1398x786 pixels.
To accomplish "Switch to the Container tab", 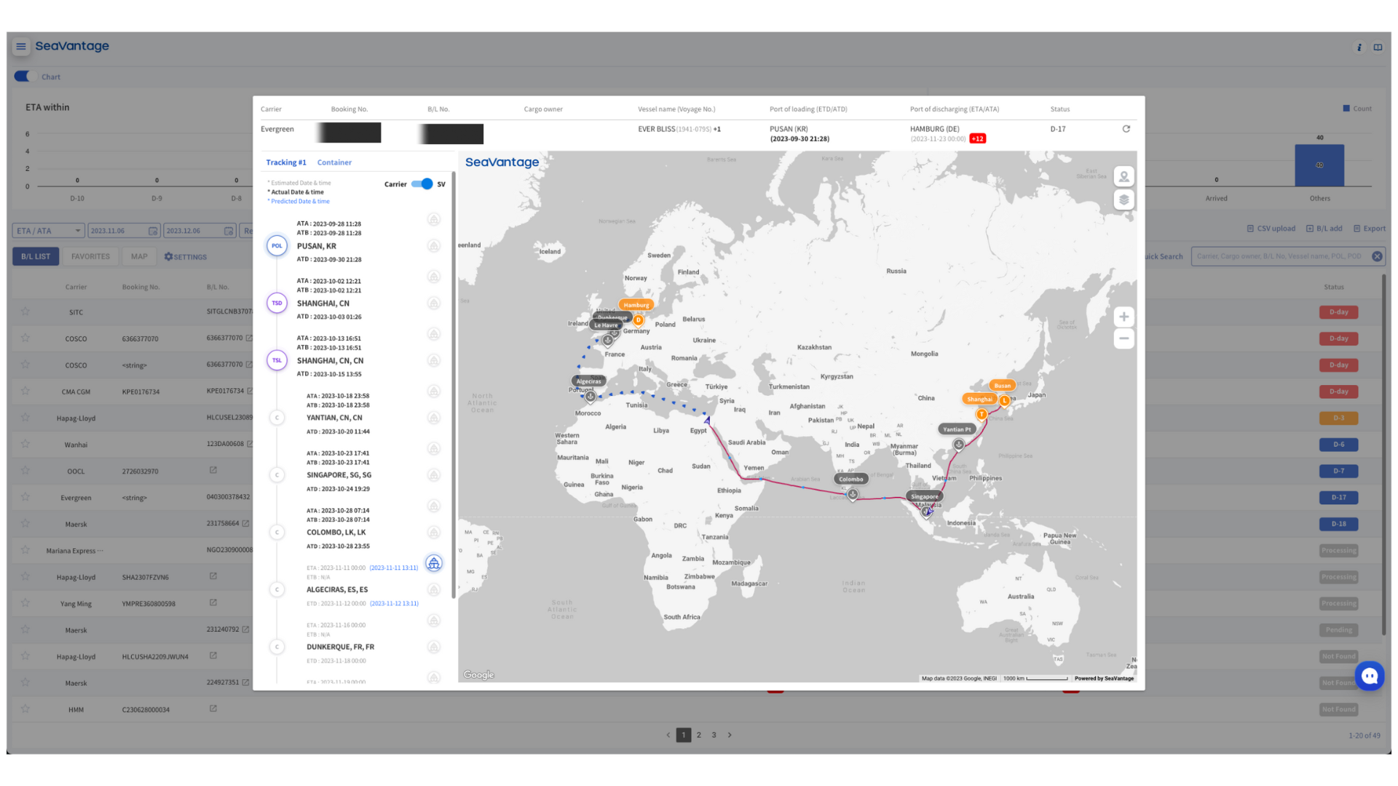I will [334, 162].
